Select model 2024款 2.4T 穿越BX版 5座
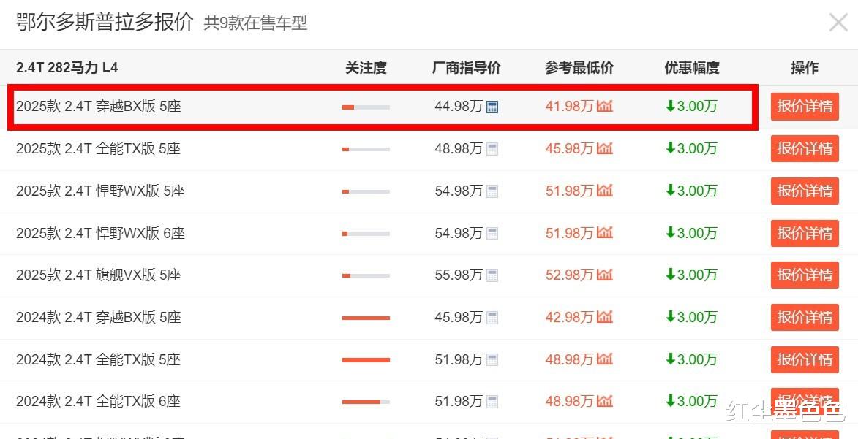Viewport: 858px width, 439px height. pyautogui.click(x=99, y=318)
